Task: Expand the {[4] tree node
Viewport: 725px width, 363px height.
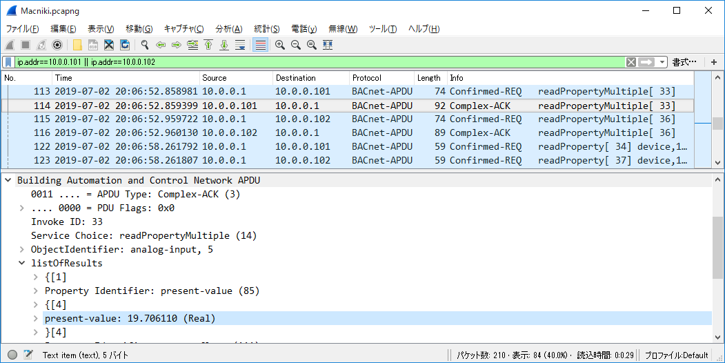Action: pos(36,305)
